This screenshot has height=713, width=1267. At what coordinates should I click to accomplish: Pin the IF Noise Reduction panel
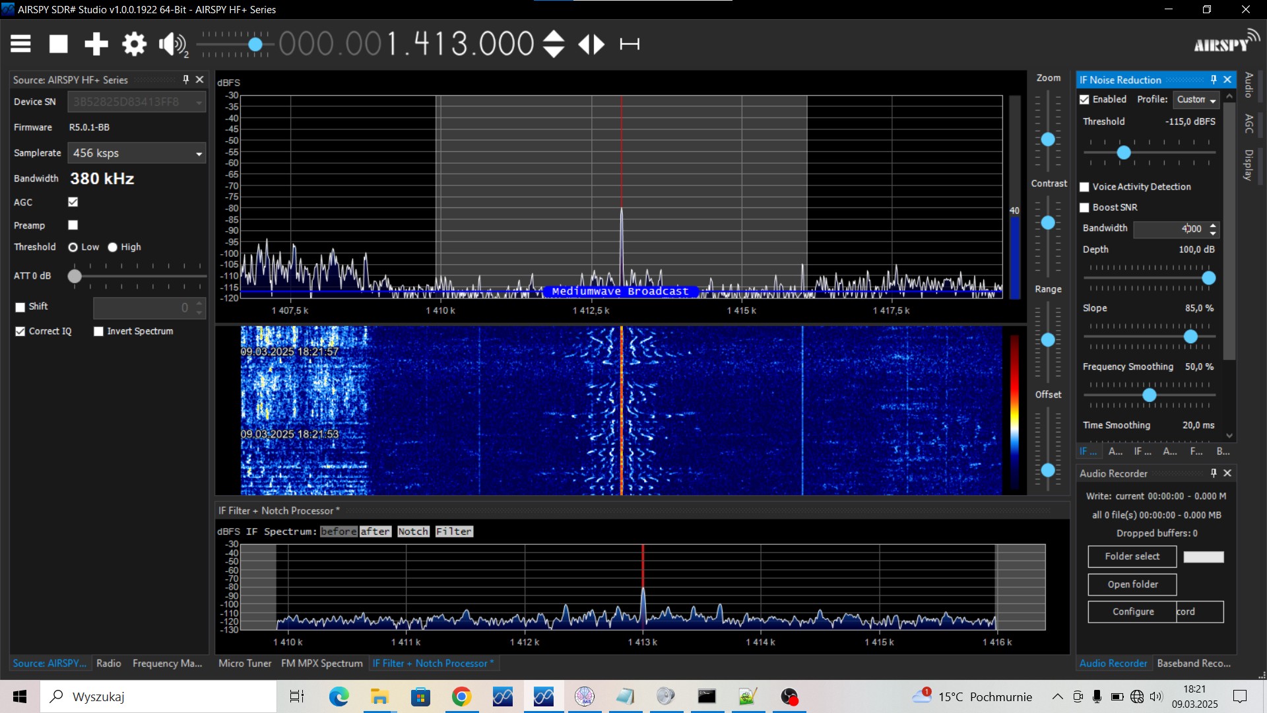(x=1214, y=80)
